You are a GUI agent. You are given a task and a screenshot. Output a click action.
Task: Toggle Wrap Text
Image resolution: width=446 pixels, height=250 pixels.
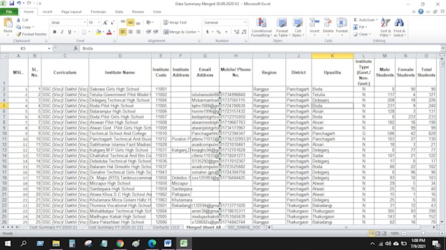(175, 22)
